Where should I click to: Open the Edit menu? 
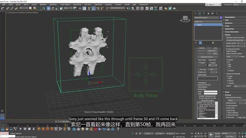(x=4, y=5)
